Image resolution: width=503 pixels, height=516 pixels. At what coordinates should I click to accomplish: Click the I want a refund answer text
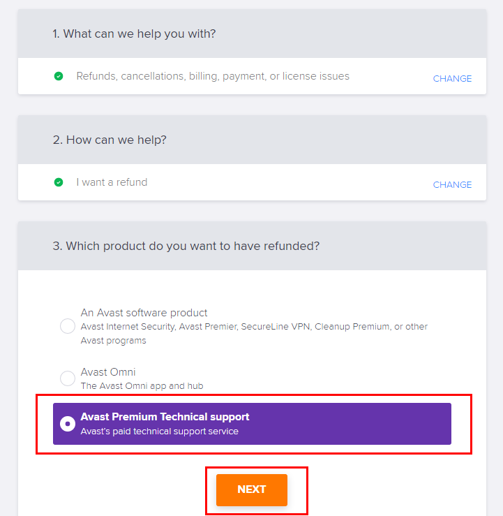pos(112,182)
